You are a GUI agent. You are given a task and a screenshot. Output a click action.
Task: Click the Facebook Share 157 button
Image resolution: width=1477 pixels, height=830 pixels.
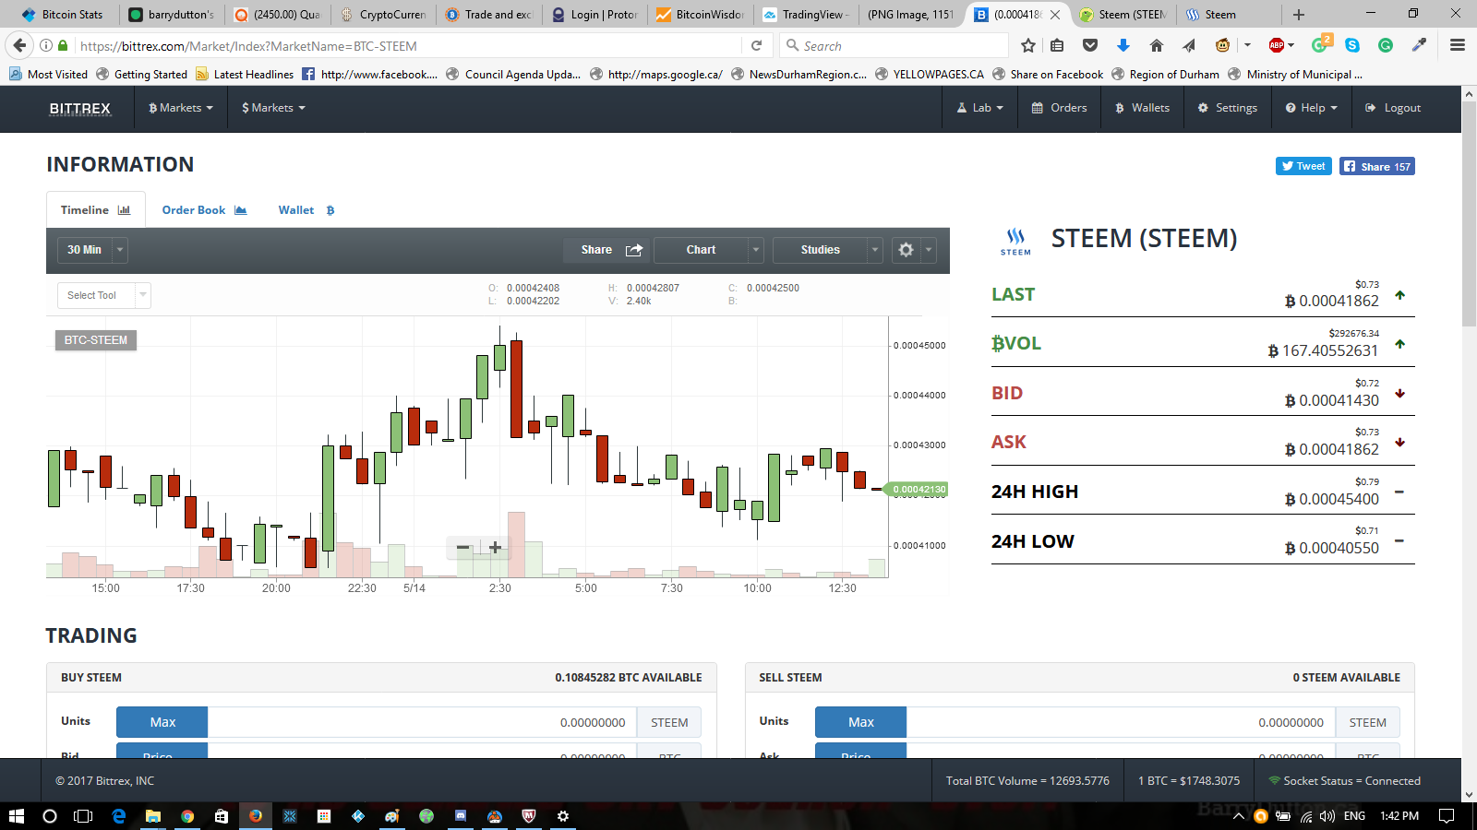1377,166
